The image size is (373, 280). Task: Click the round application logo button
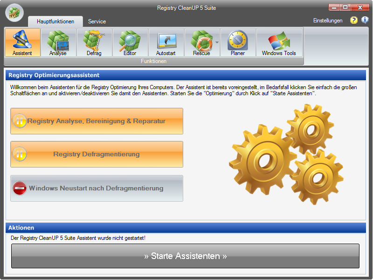pos(14,12)
